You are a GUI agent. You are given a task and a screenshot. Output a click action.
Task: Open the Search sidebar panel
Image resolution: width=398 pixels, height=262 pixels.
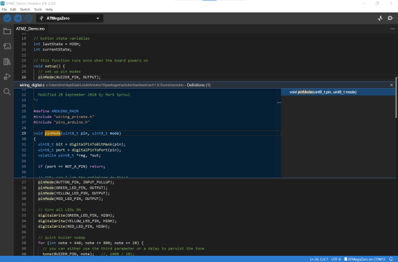click(7, 92)
